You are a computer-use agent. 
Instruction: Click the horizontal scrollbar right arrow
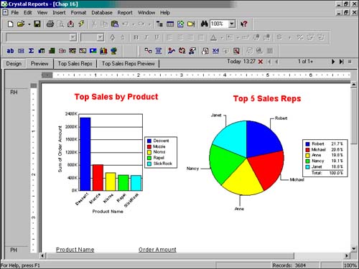pyautogui.click(x=347, y=256)
